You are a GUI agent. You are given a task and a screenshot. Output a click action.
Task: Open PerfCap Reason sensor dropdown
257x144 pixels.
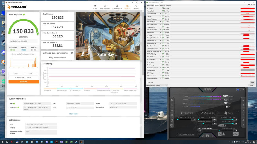pos(161,70)
